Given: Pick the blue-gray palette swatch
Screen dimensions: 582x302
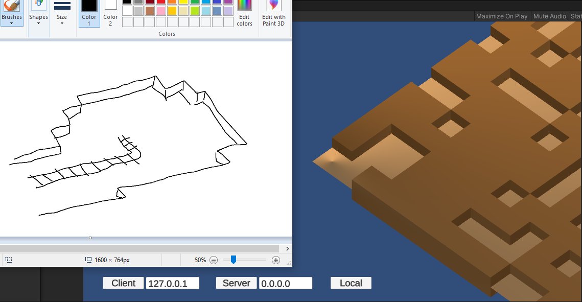Looking at the screenshot, I should [217, 11].
